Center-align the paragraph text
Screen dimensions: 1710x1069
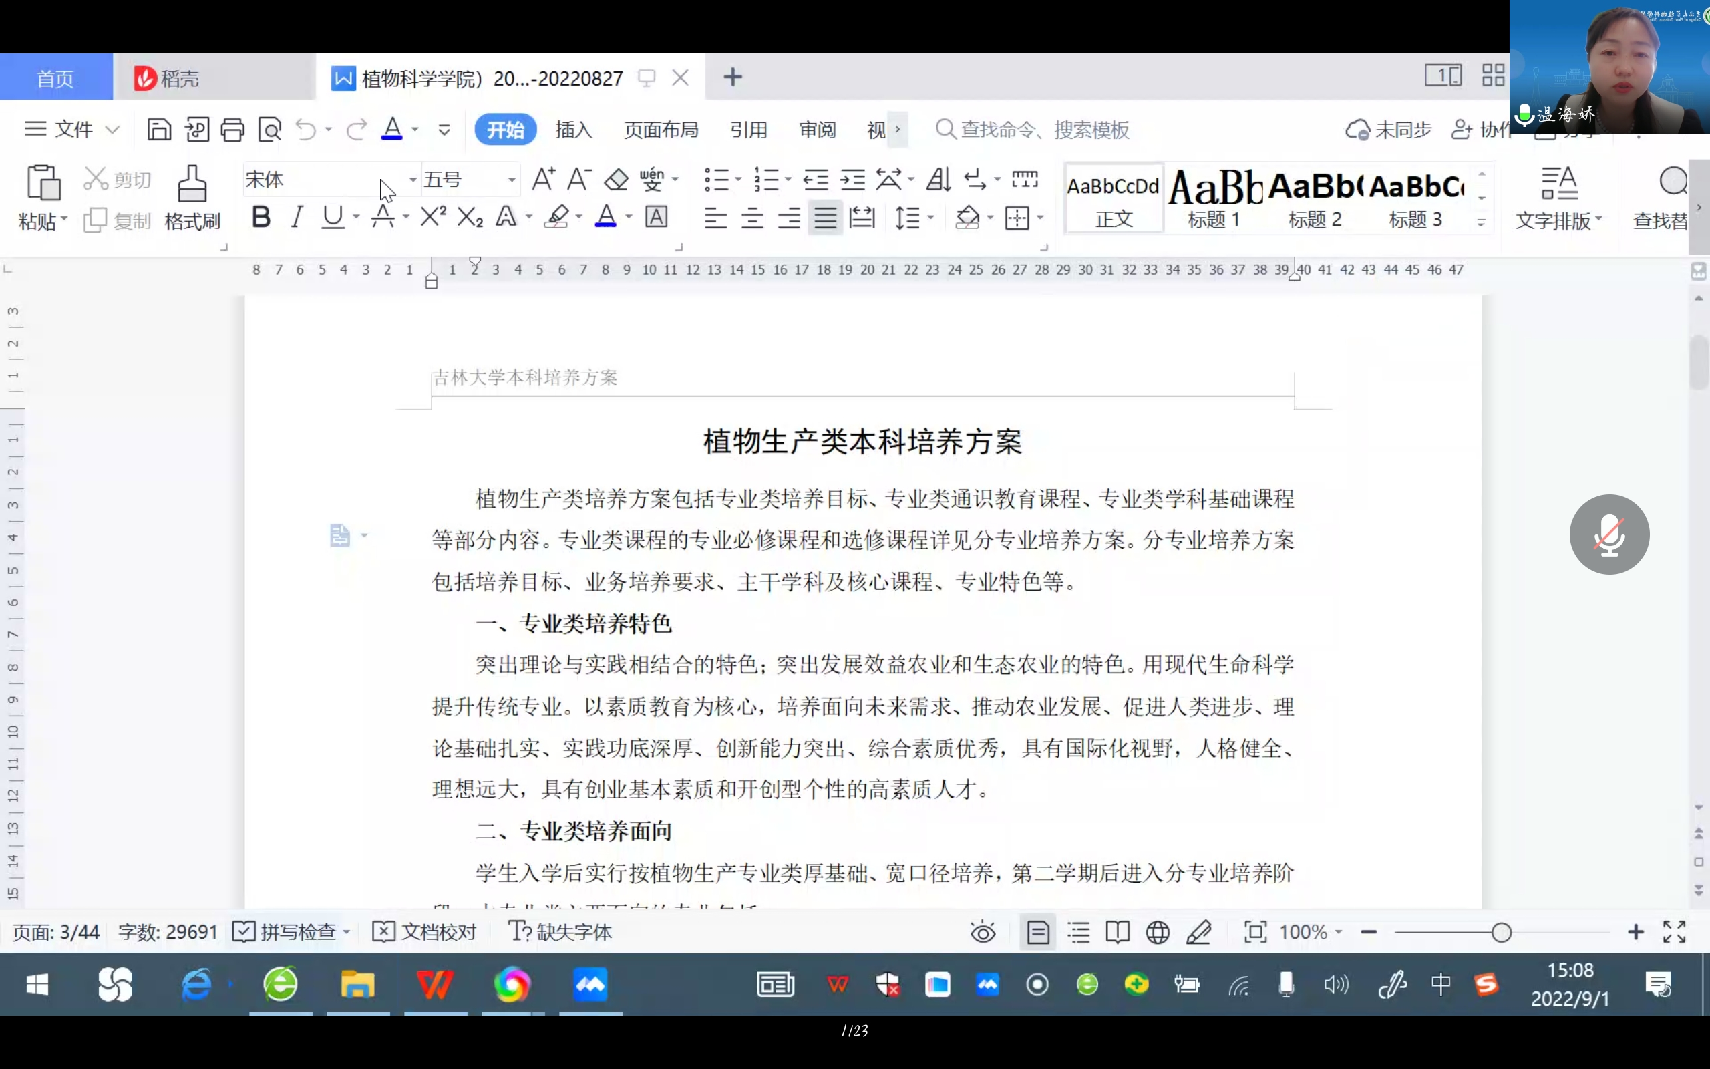click(x=752, y=218)
